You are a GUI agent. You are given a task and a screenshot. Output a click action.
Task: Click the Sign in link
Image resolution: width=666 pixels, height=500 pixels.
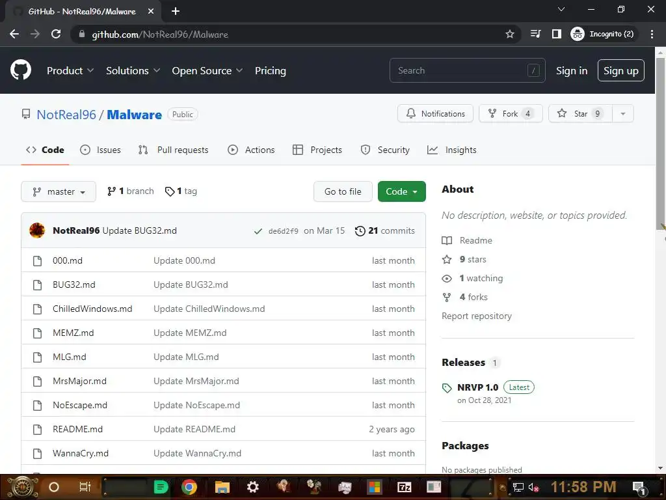pyautogui.click(x=572, y=70)
